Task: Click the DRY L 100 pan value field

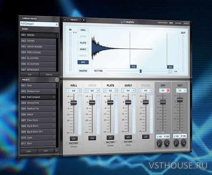Action: [x=159, y=137]
